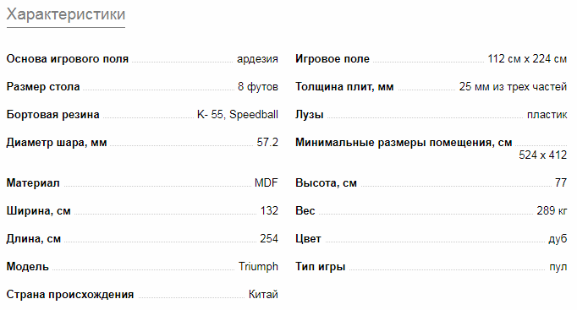Screen dimensions: 577x310
Task: Click the 112 см x 224 см value
Action: tap(527, 59)
